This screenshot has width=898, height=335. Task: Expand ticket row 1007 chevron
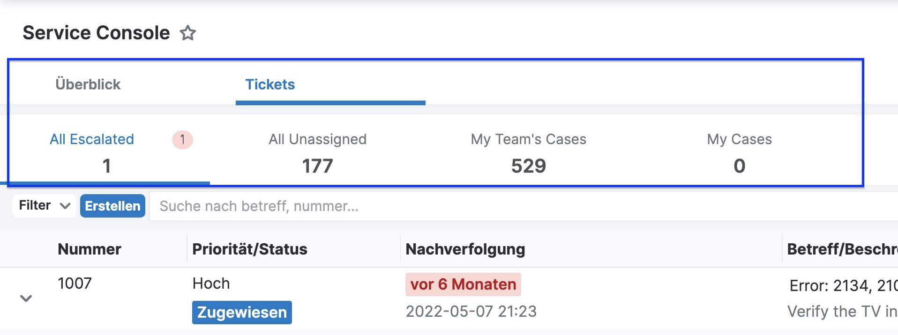(x=26, y=298)
